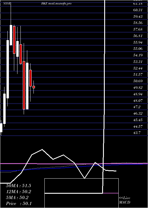
Task: Click the 47.2 price axis label
Action: click(137, 107)
